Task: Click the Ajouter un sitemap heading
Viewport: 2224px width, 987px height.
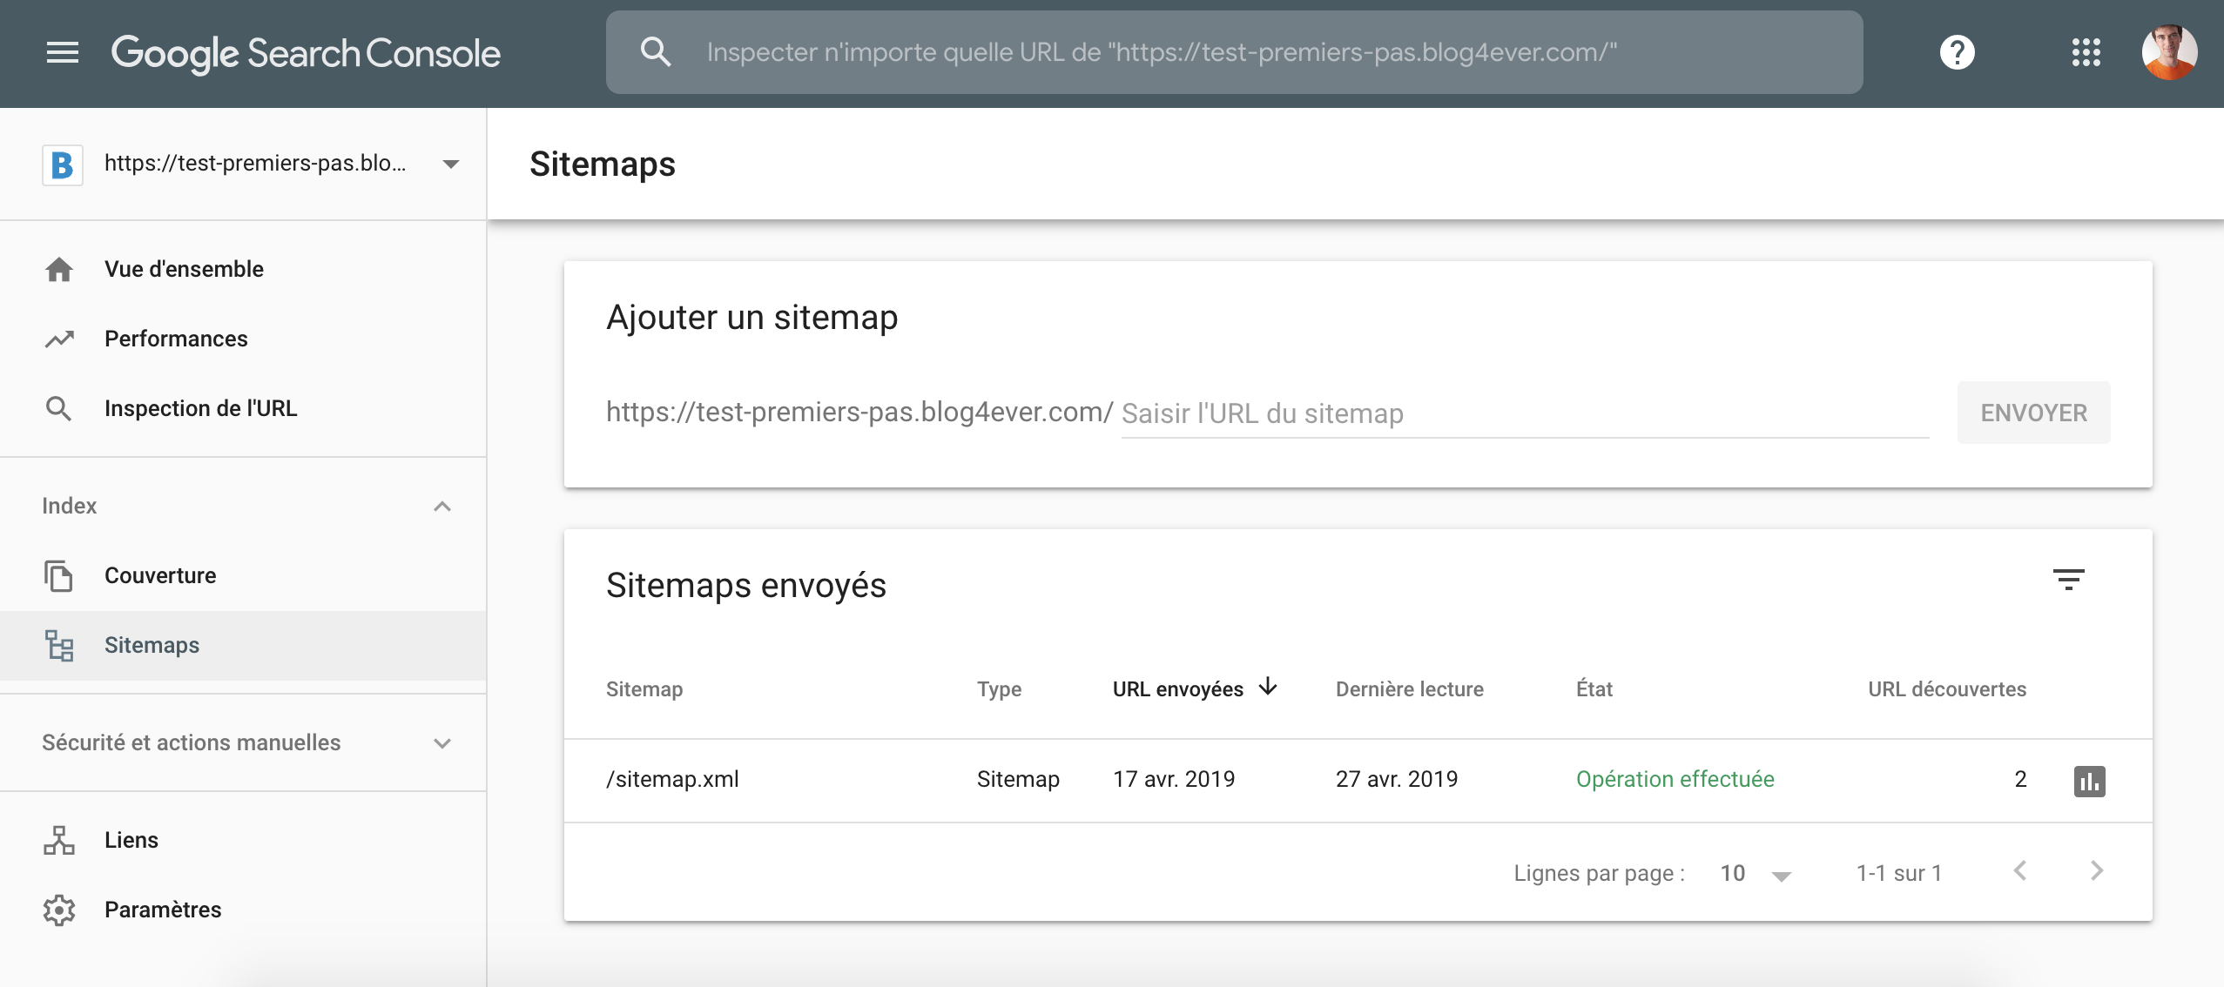Action: (x=751, y=317)
